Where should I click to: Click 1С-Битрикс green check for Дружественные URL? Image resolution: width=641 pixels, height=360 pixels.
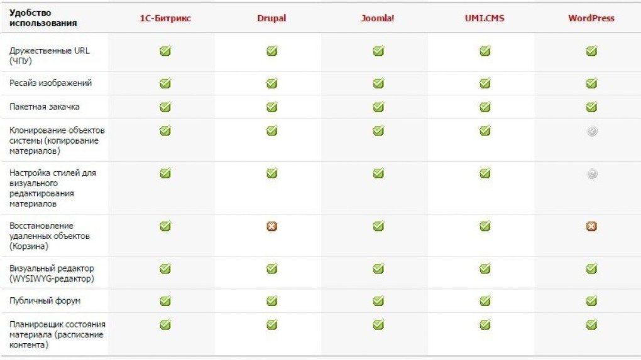click(165, 51)
